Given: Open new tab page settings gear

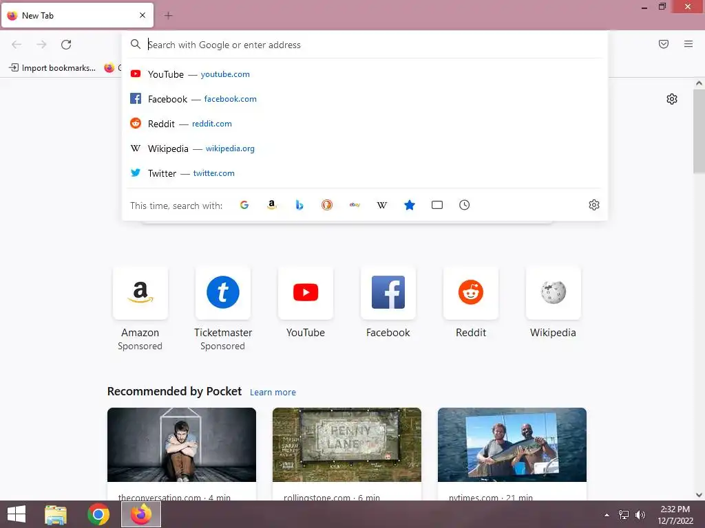Looking at the screenshot, I should click(672, 99).
